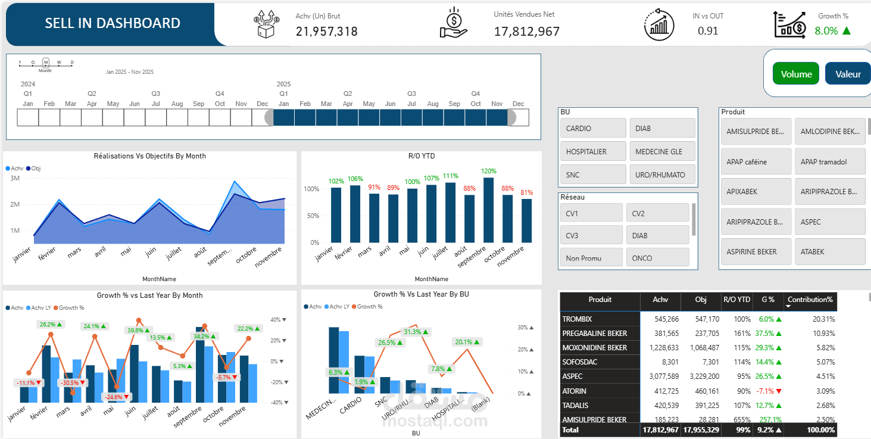This screenshot has width=871, height=439.
Task: Sort the table by the R/O YTD column header
Action: (738, 300)
